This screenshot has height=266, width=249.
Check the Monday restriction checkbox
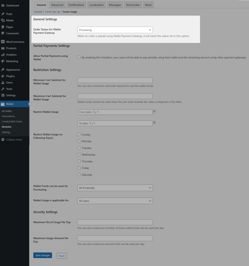(x=79, y=141)
